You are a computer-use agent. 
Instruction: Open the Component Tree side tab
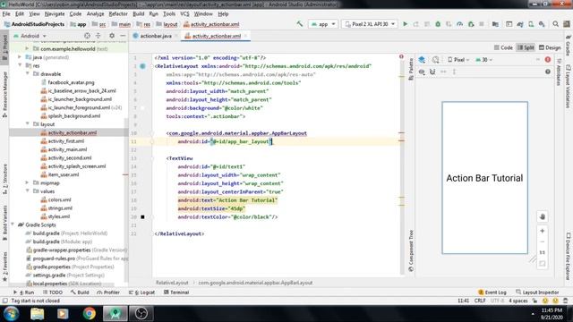pos(411,250)
